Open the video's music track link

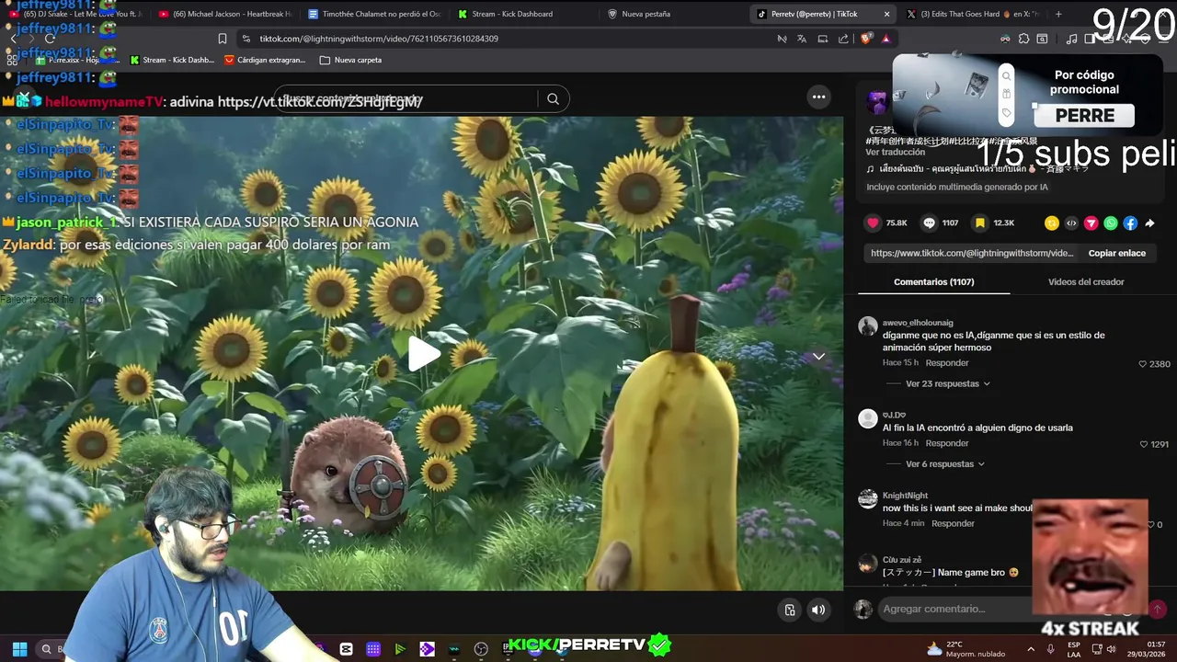pyautogui.click(x=977, y=169)
